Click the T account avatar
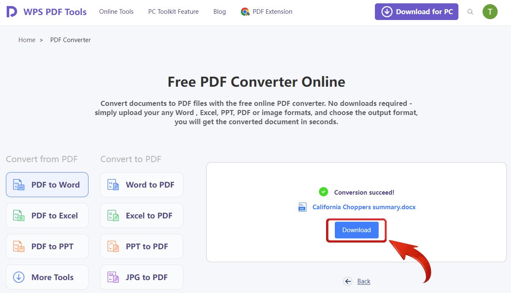This screenshot has height=293, width=511. click(490, 12)
